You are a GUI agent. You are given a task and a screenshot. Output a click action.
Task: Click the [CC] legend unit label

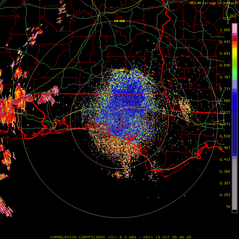[x=227, y=18]
